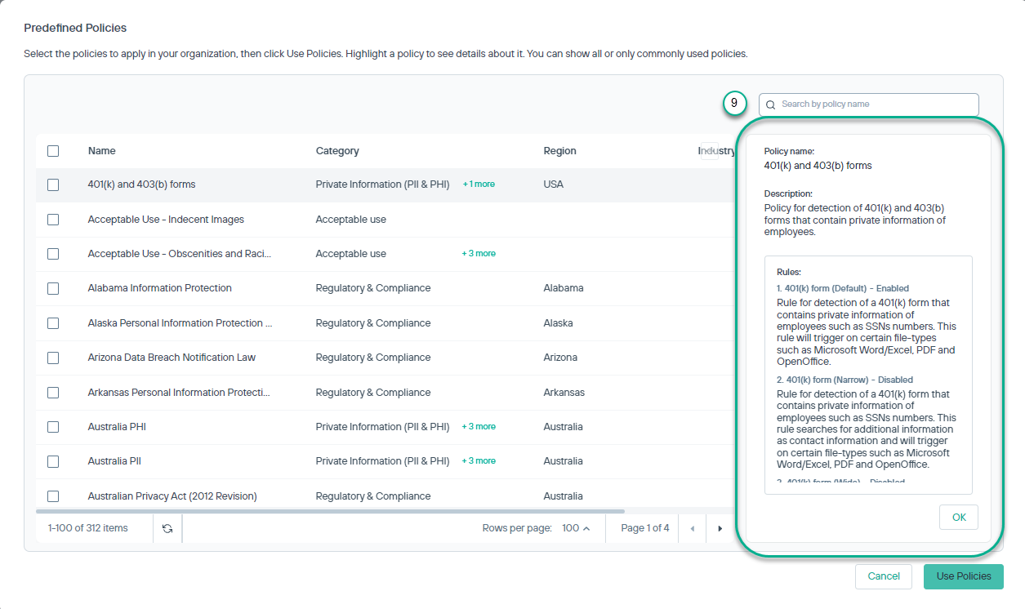The image size is (1025, 609).
Task: Refresh the policy list
Action: [x=167, y=528]
